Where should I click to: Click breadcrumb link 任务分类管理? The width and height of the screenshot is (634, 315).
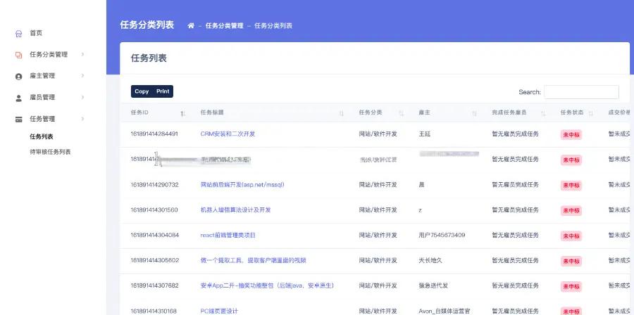(x=225, y=26)
